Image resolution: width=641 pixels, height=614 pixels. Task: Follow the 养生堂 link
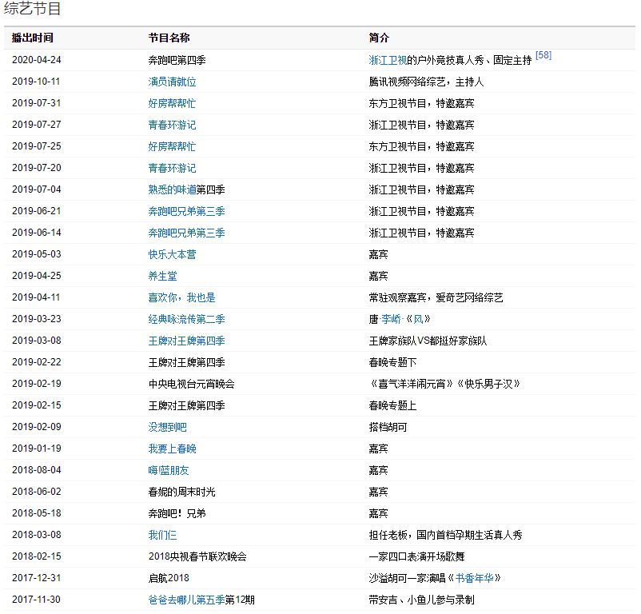162,276
